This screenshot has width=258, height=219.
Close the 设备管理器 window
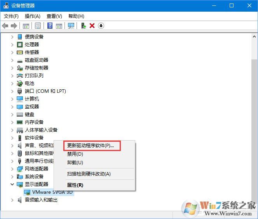pyautogui.click(x=249, y=5)
